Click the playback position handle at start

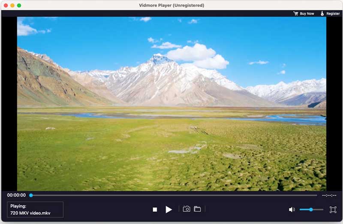click(31, 195)
